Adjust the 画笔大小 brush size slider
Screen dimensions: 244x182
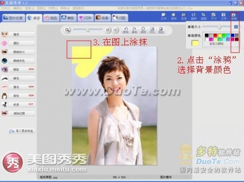(220, 27)
